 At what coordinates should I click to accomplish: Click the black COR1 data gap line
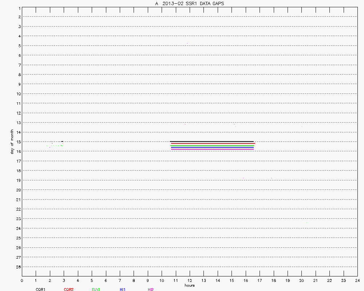click(x=211, y=141)
